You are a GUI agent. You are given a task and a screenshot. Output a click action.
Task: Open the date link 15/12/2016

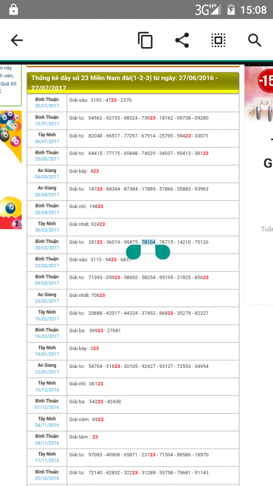47,390
